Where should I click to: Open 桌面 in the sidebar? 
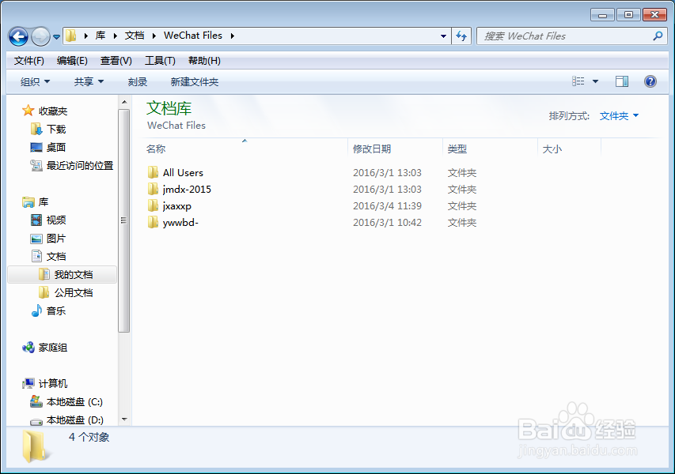(47, 148)
